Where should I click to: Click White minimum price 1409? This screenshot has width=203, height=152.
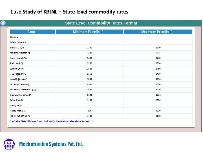89,69
